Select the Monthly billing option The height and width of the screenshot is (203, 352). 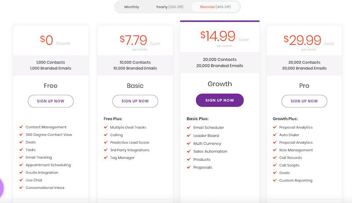coord(132,7)
